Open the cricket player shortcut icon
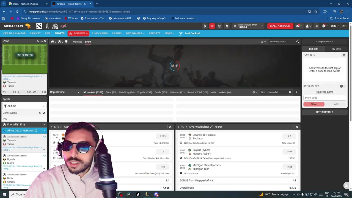Screen dimensions: 352x198 click(x=47, y=26)
